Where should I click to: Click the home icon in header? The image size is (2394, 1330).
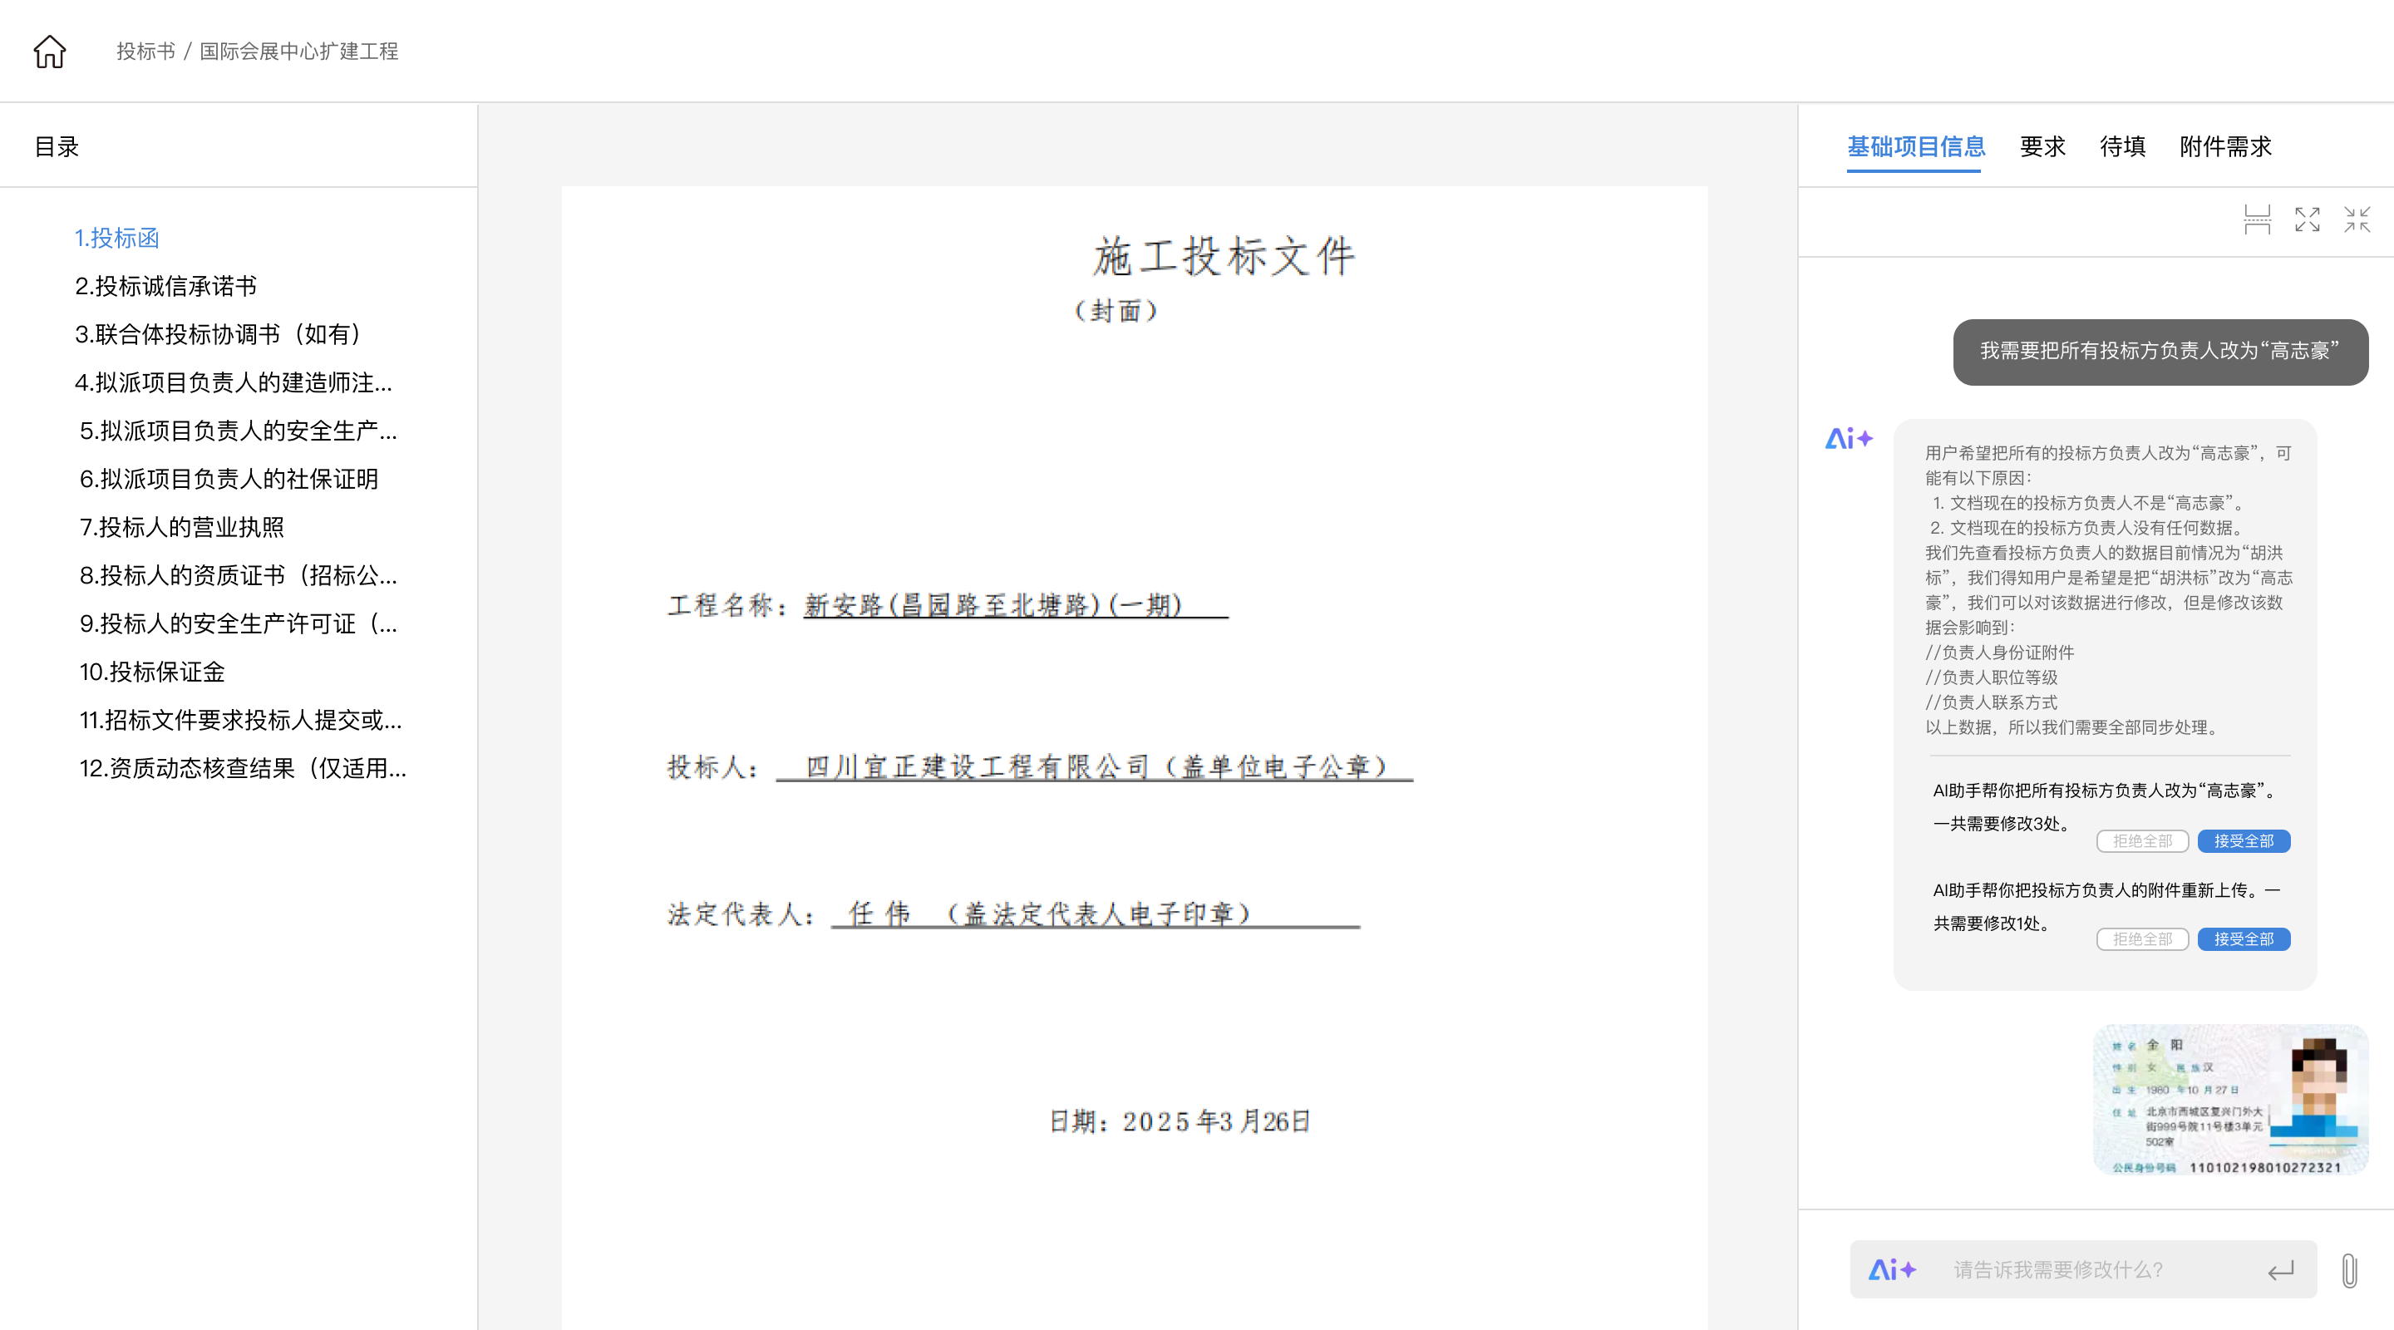pyautogui.click(x=49, y=51)
